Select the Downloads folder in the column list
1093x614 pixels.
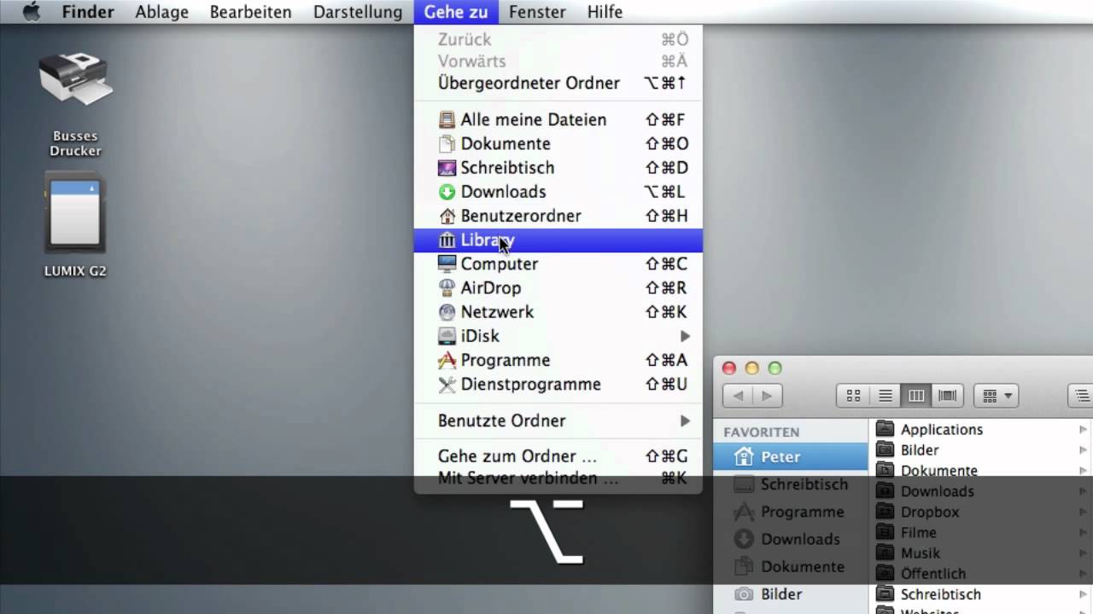981,491
